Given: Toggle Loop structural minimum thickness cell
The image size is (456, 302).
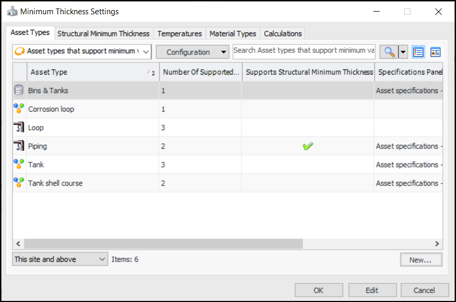Looking at the screenshot, I should tap(308, 127).
